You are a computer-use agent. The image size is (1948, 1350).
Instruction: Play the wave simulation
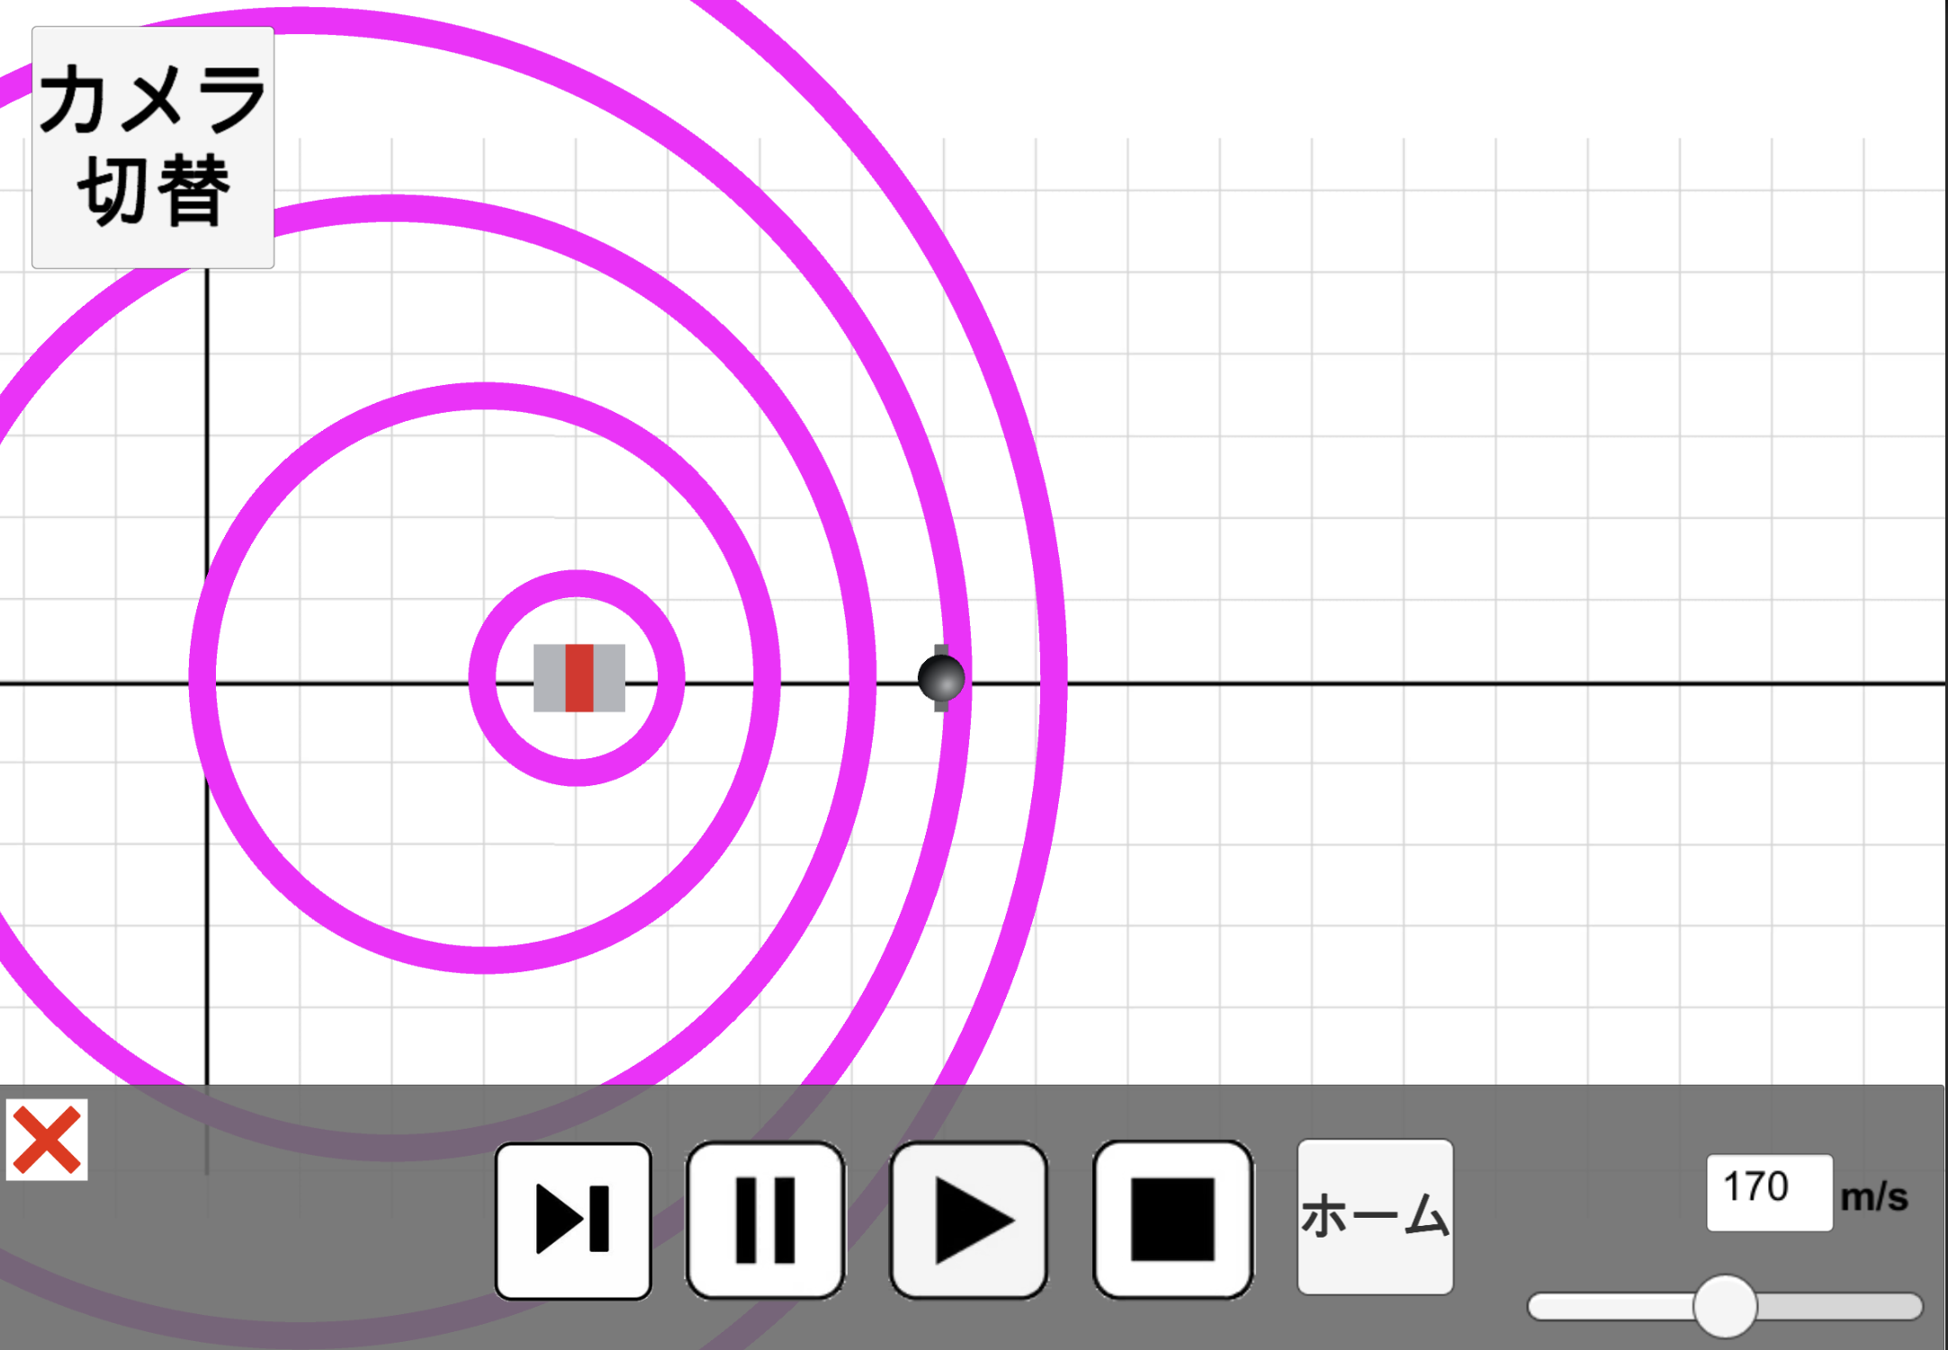969,1220
